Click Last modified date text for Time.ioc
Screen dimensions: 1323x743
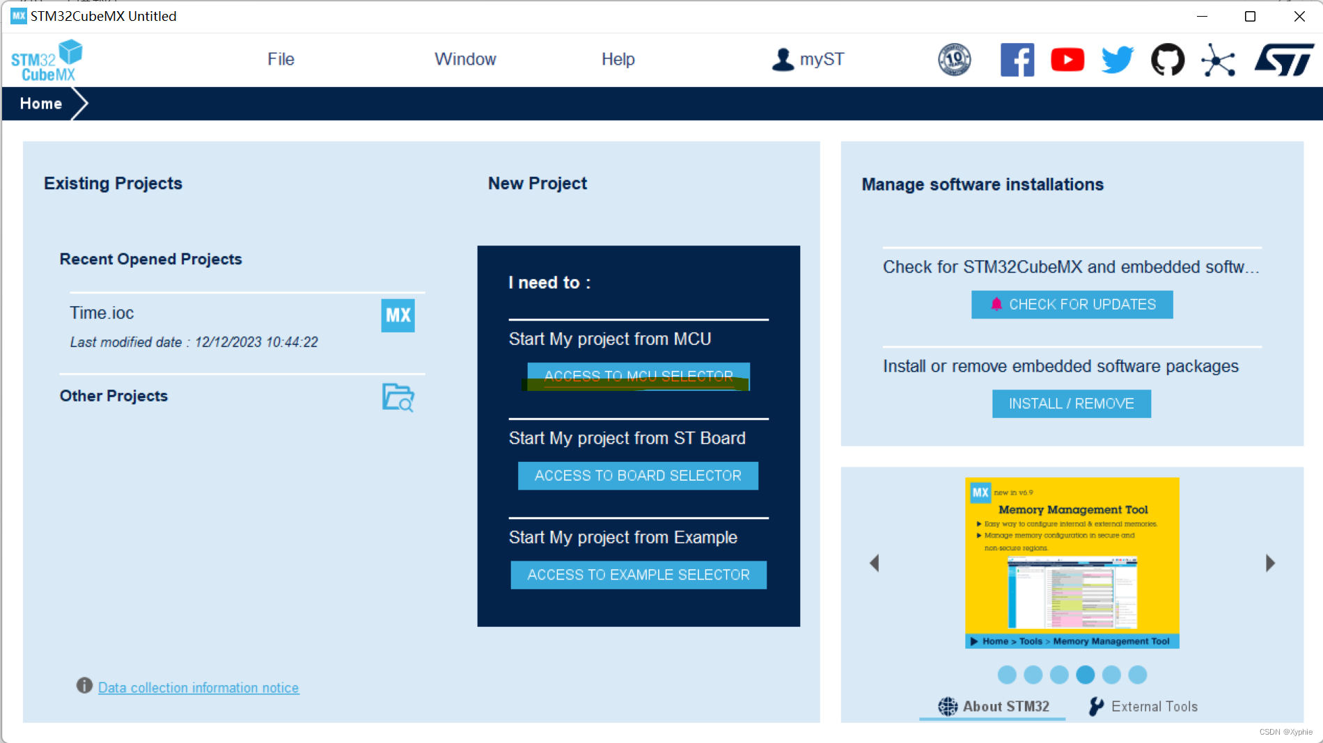coord(194,342)
